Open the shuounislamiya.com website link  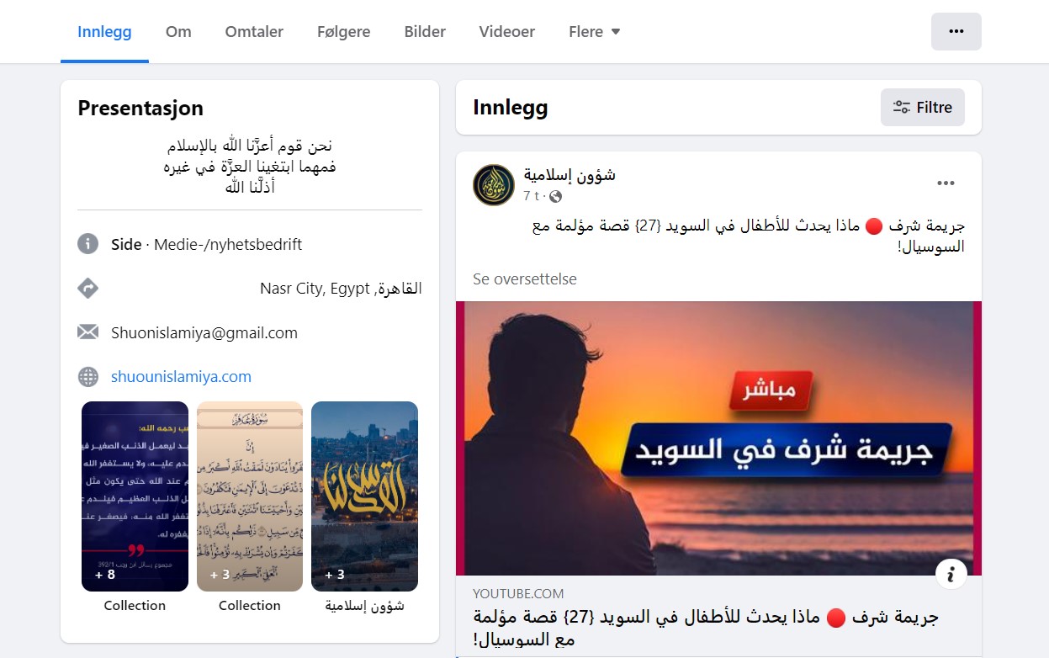pyautogui.click(x=181, y=377)
